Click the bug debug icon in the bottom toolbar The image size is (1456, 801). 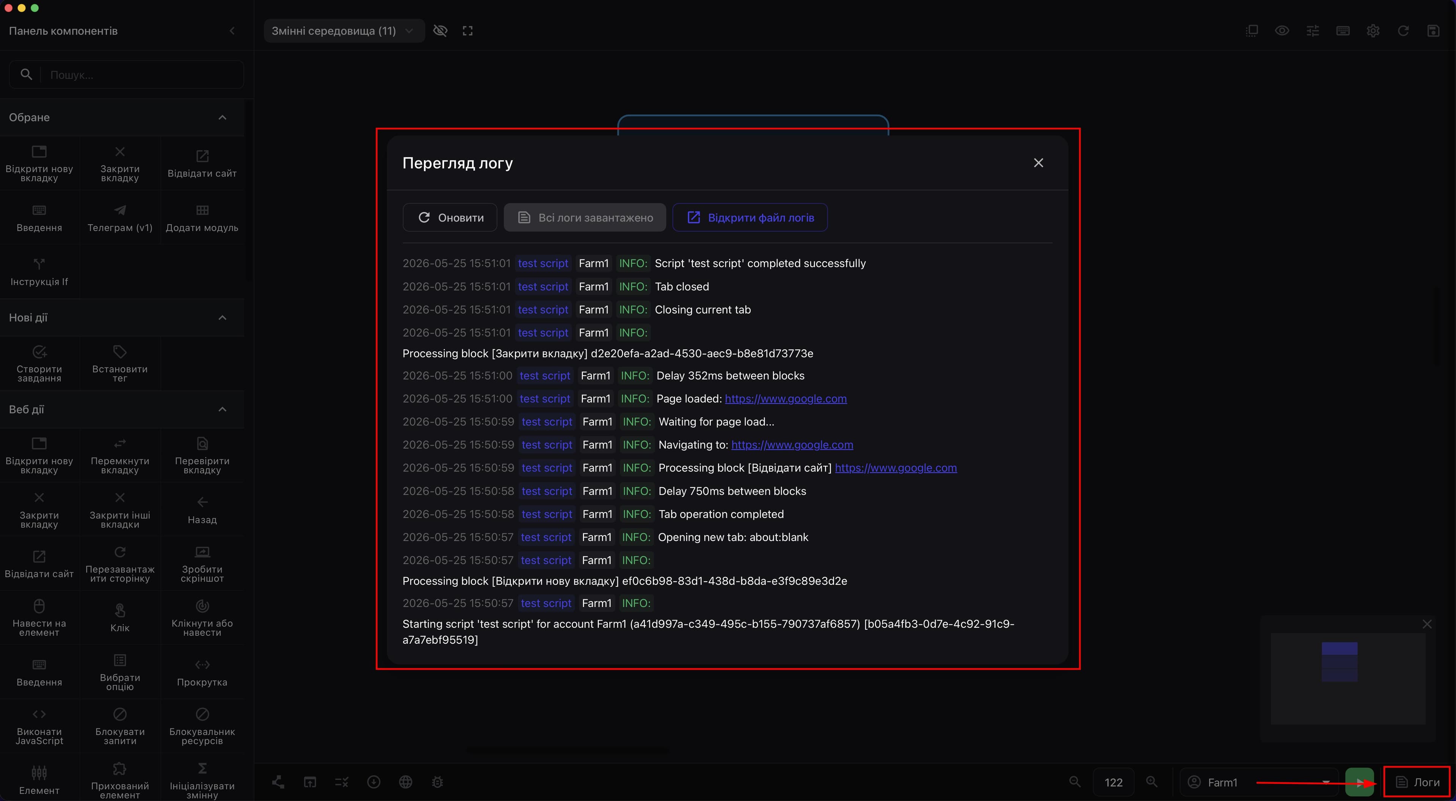pyautogui.click(x=438, y=782)
